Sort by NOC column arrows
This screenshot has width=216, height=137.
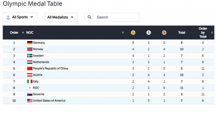[123, 33]
